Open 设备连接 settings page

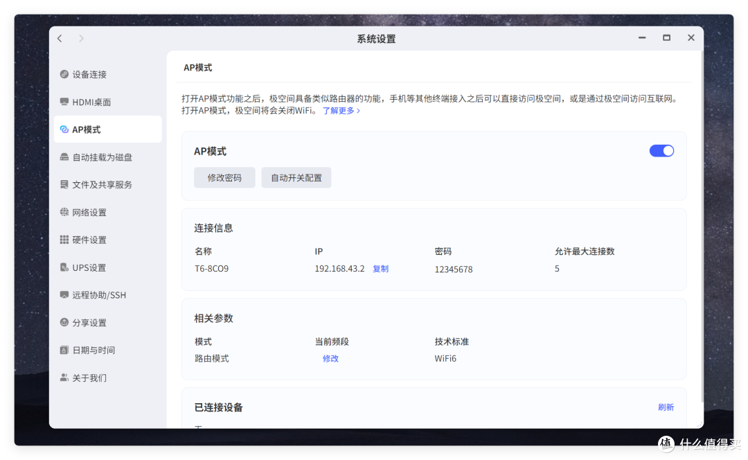point(108,74)
